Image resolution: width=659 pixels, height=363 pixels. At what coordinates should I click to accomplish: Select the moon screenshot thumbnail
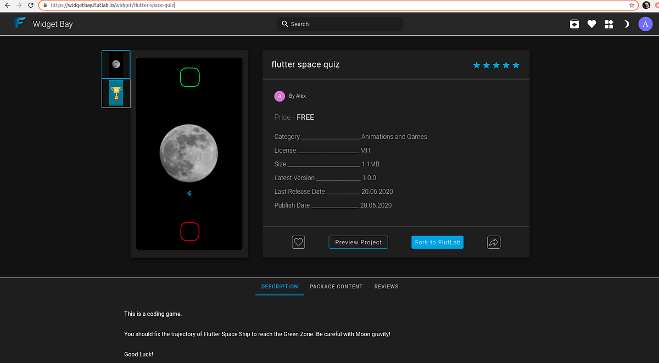[x=115, y=64]
